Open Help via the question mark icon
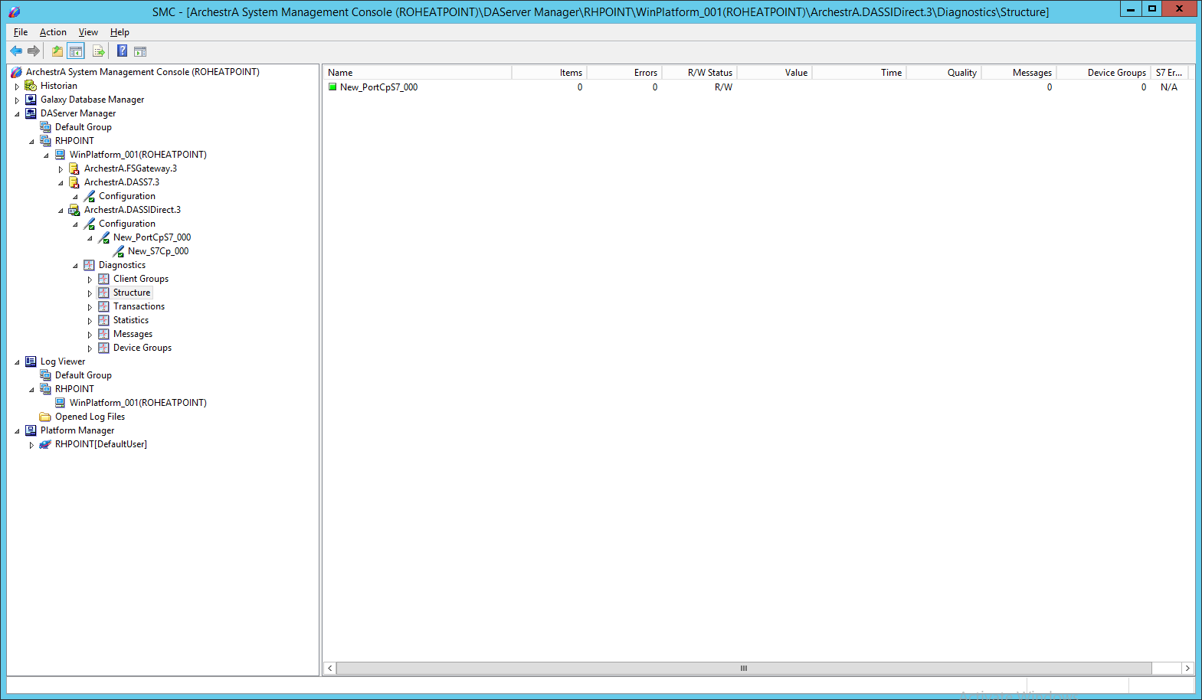 tap(122, 51)
